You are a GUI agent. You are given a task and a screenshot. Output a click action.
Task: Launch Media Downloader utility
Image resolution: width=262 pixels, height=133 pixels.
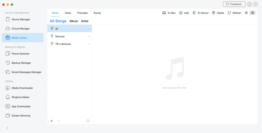23,88
